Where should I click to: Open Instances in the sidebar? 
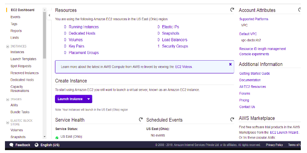pyautogui.click(x=17, y=52)
